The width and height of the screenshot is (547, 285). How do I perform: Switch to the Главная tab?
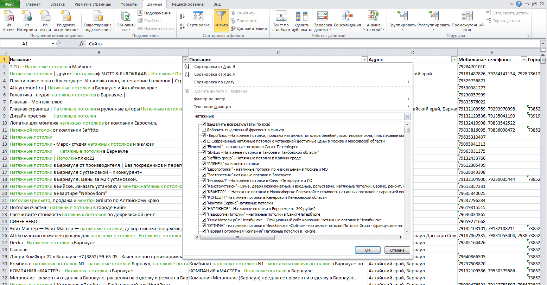point(33,4)
